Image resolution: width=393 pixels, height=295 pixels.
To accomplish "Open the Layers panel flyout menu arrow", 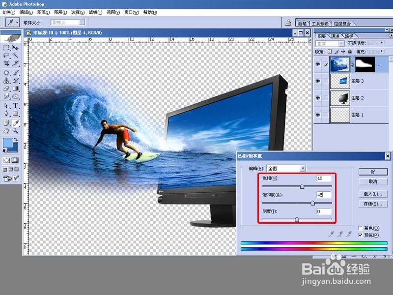I will coord(391,36).
